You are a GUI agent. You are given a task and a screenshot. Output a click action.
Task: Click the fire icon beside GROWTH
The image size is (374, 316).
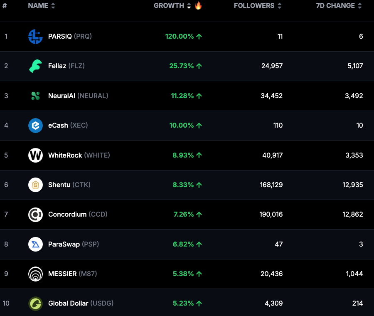click(198, 5)
